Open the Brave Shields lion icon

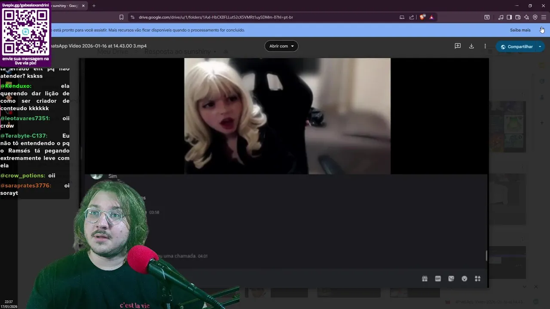tap(422, 17)
